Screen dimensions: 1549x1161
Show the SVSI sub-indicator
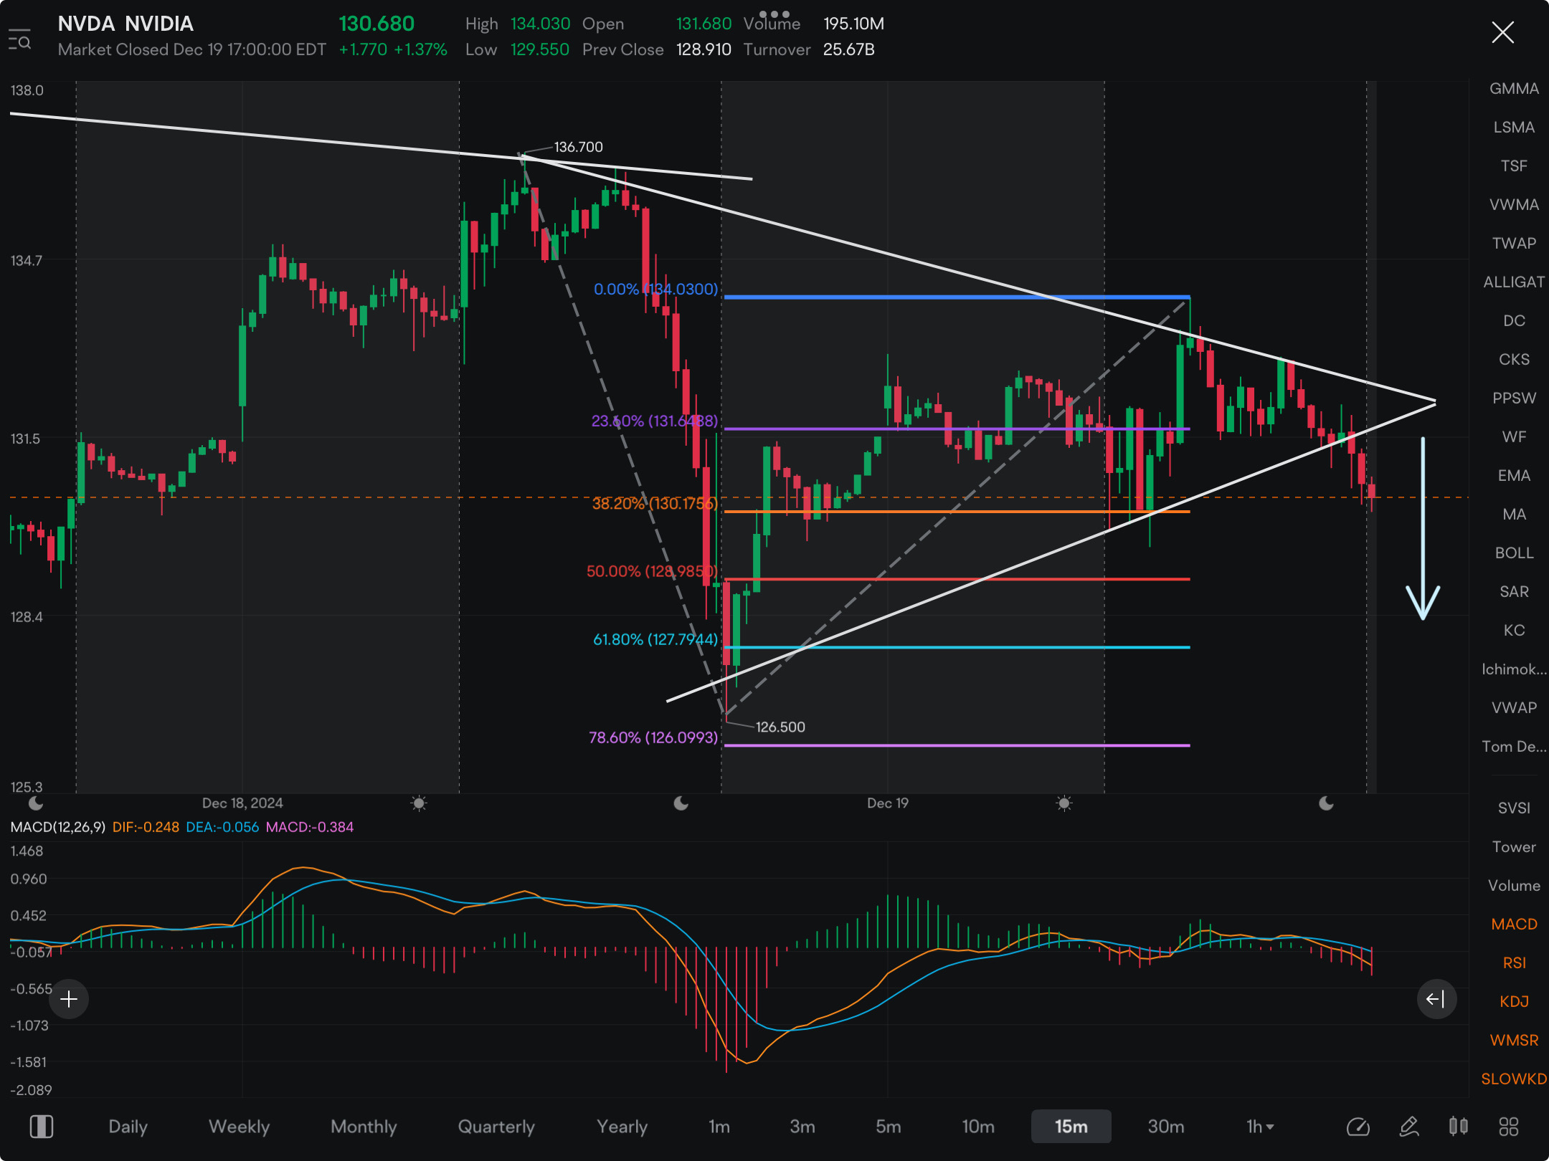pos(1514,808)
